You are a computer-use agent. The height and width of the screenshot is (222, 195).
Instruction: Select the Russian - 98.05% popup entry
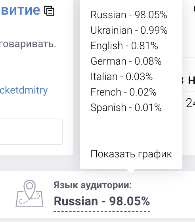129,15
